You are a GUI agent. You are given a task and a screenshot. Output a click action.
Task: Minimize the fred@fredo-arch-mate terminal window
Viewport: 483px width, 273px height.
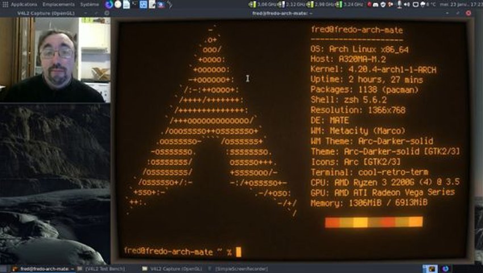coord(447,13)
